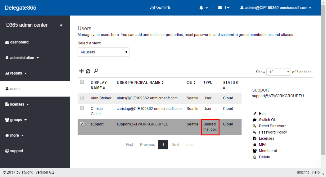This screenshot has width=326, height=177.
Task: Click the refresh users list icon
Action: coord(88,71)
